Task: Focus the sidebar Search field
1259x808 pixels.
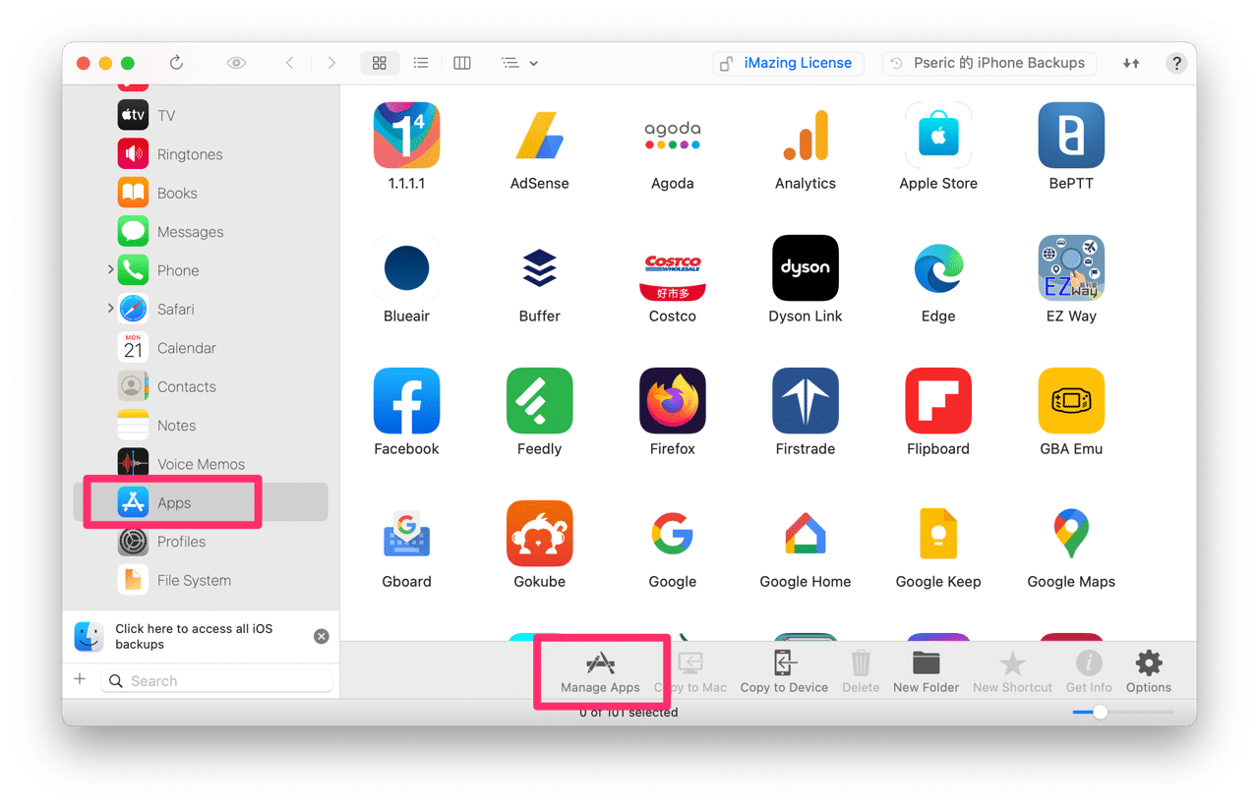Action: click(217, 680)
